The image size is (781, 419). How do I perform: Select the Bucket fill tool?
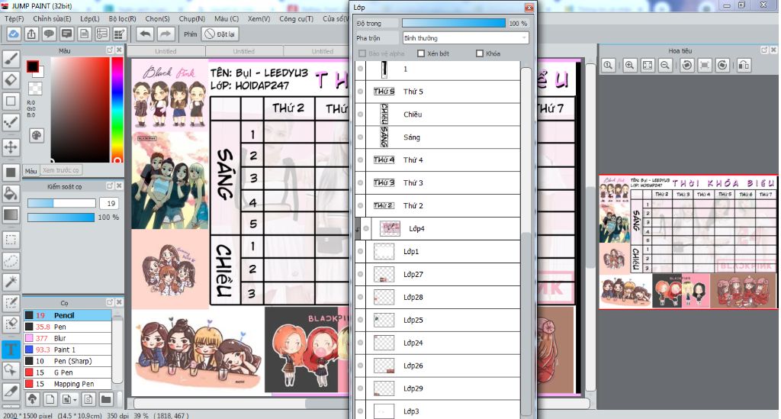click(11, 193)
